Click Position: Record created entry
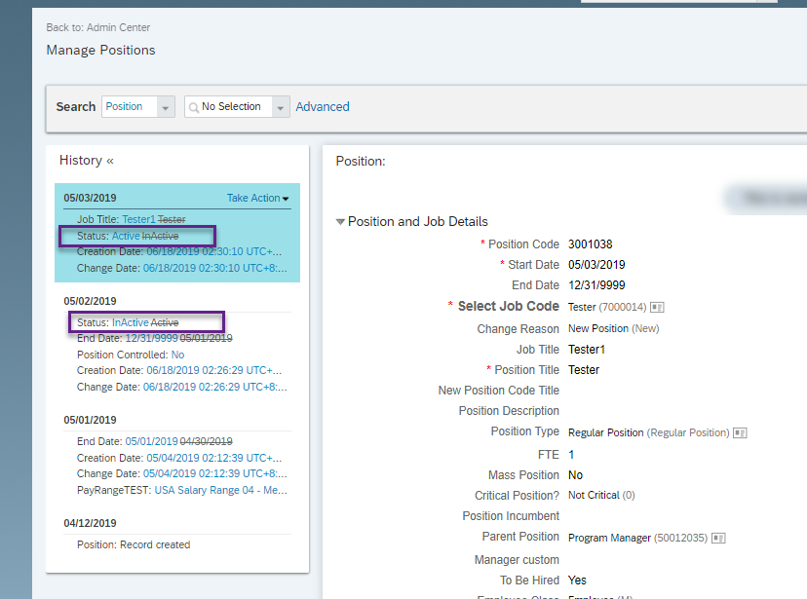Screen dimensions: 807x599 pos(134,545)
